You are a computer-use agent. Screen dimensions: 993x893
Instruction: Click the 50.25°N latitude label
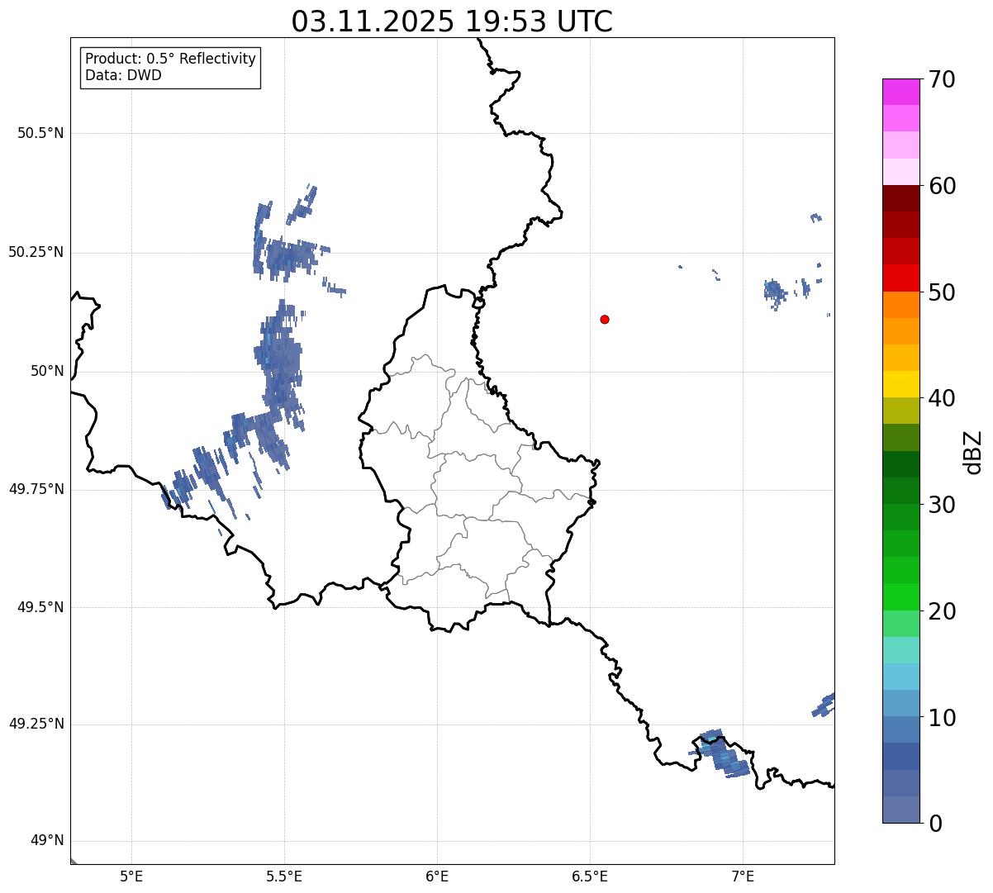pos(36,252)
